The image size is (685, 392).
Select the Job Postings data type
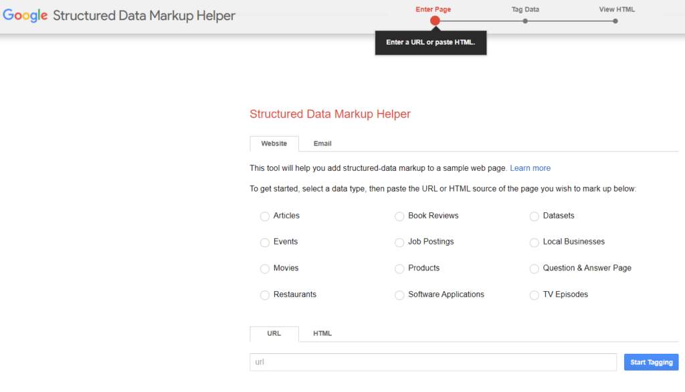point(399,242)
